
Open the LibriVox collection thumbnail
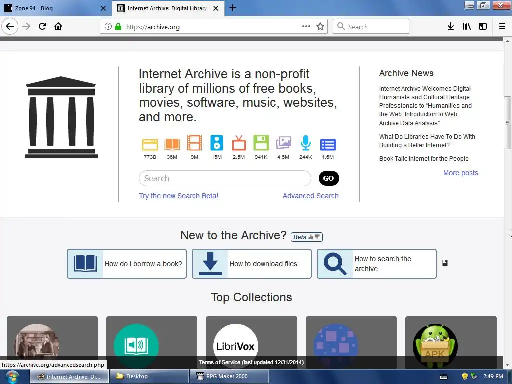[x=236, y=346]
